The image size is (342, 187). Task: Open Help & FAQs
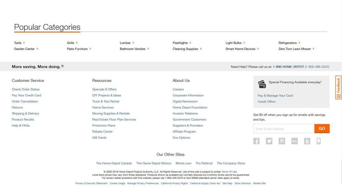21,125
